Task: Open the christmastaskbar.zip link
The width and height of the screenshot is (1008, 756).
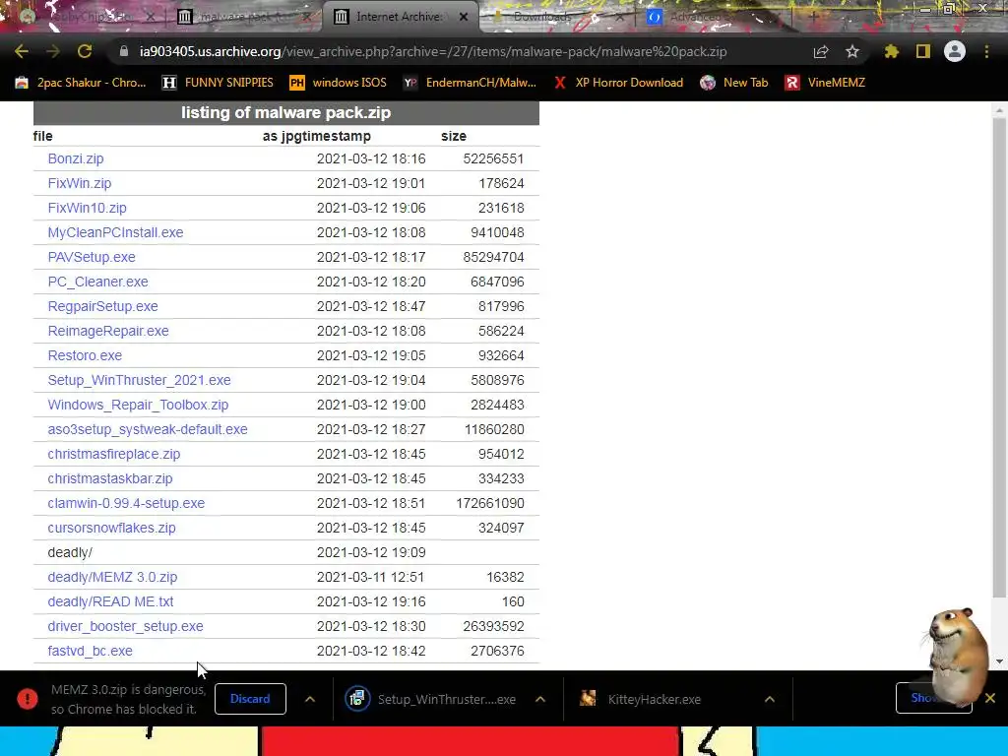Action: 110,478
